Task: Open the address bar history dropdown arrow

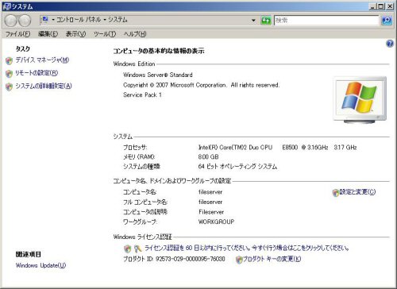Action: (x=253, y=21)
